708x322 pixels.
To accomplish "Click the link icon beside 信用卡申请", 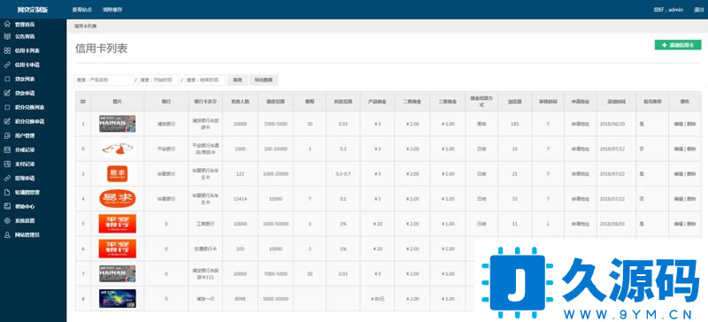I will click(x=7, y=65).
